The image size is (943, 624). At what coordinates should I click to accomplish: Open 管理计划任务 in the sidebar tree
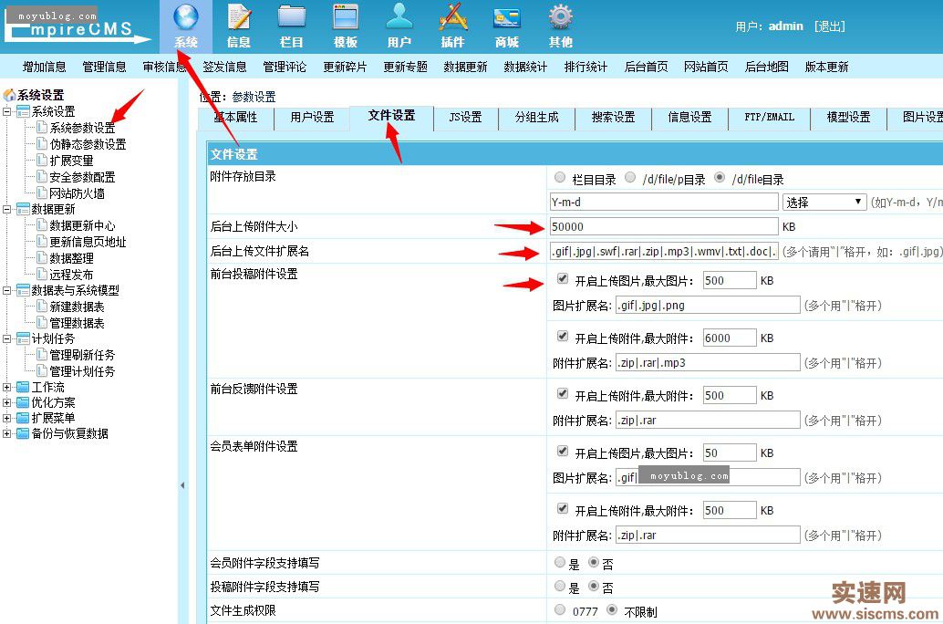click(82, 371)
